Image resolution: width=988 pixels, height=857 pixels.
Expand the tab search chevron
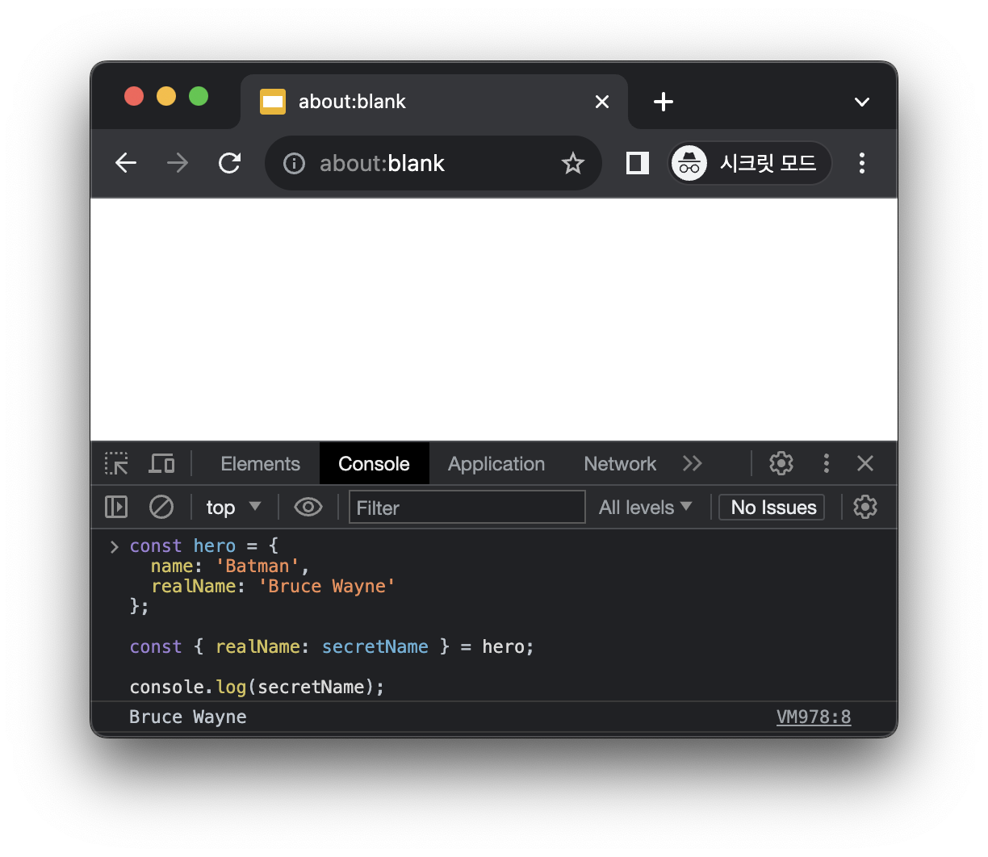(862, 102)
